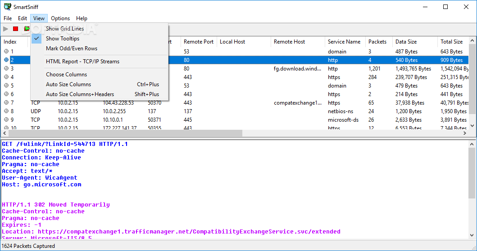This screenshot has height=251, width=477.
Task: Click the blue status icon of selected row 2
Action: click(6, 60)
